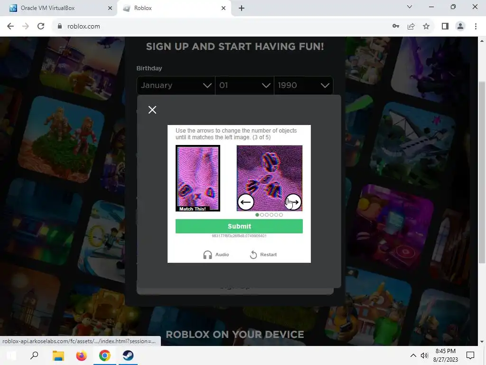Switch to the Audio challenge

(216, 255)
